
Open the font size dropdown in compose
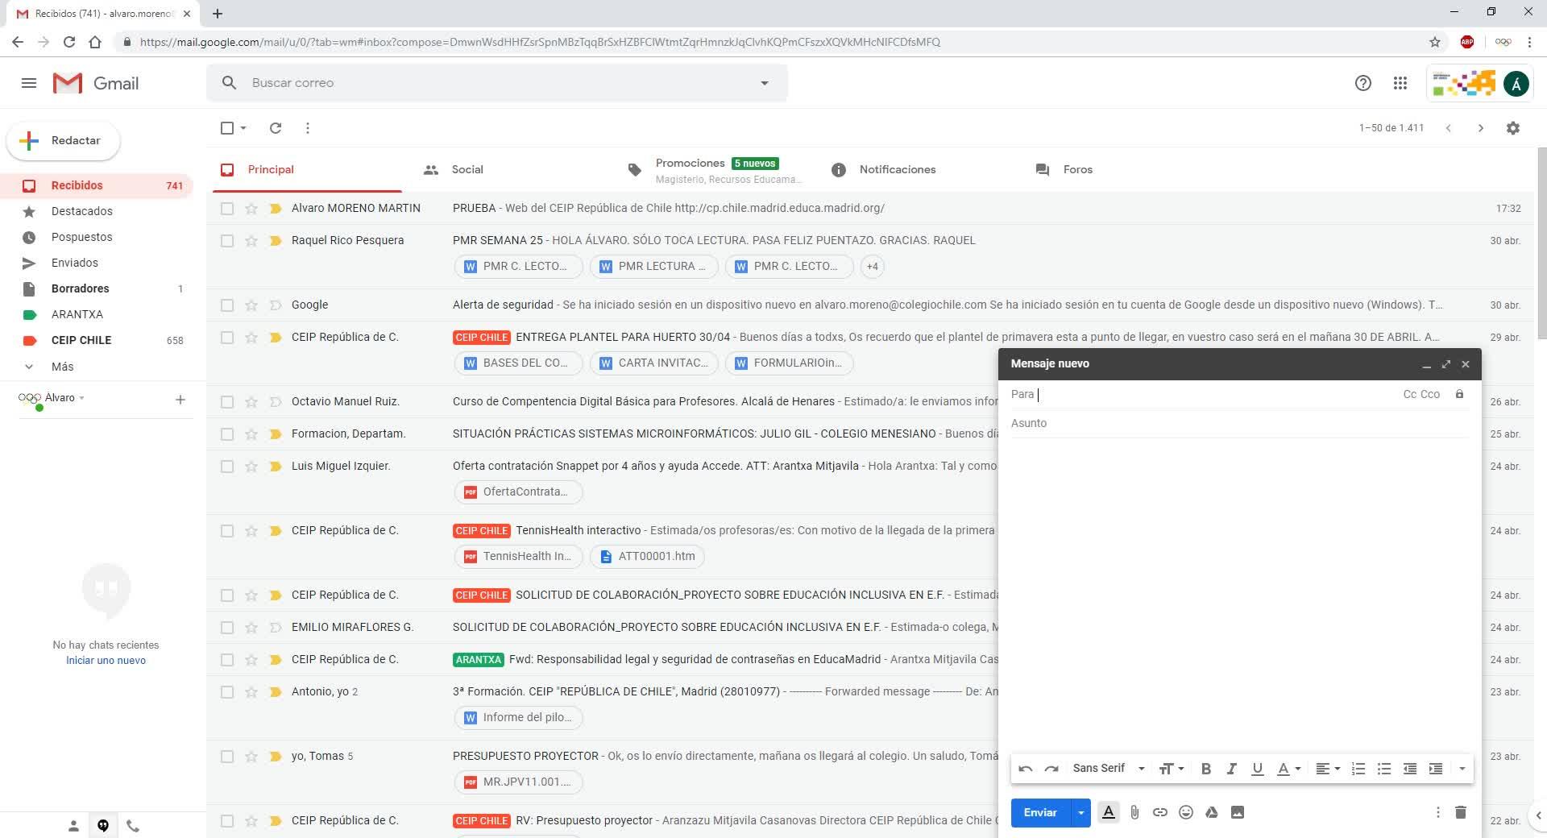click(1172, 769)
